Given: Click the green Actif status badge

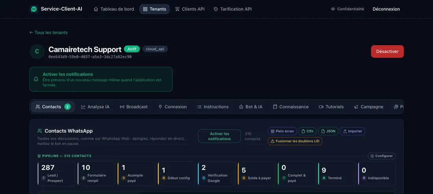Looking at the screenshot, I should point(132,49).
